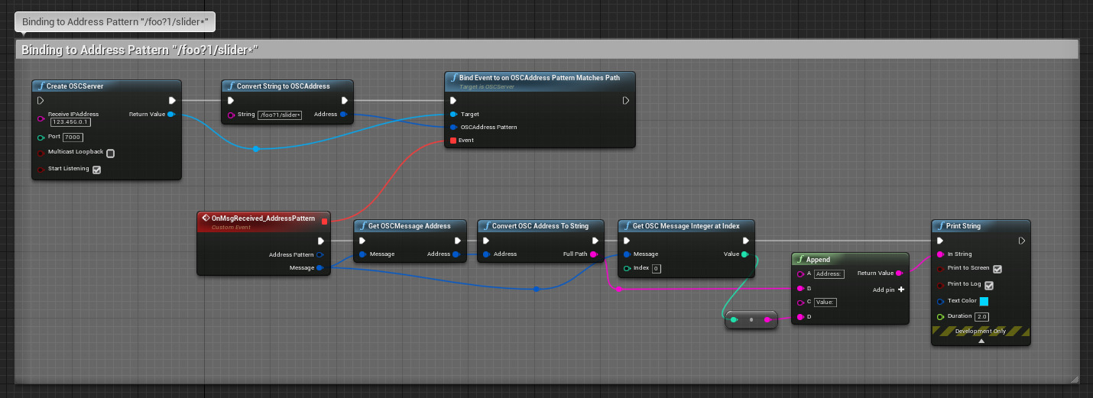
Task: Click the Value output pin on Get OSC Message Integer
Action: coord(744,254)
